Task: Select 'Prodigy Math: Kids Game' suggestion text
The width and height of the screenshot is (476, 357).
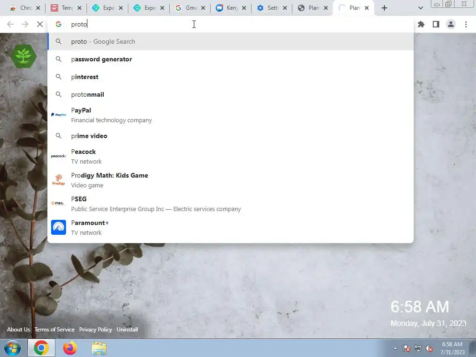Action: tap(110, 175)
